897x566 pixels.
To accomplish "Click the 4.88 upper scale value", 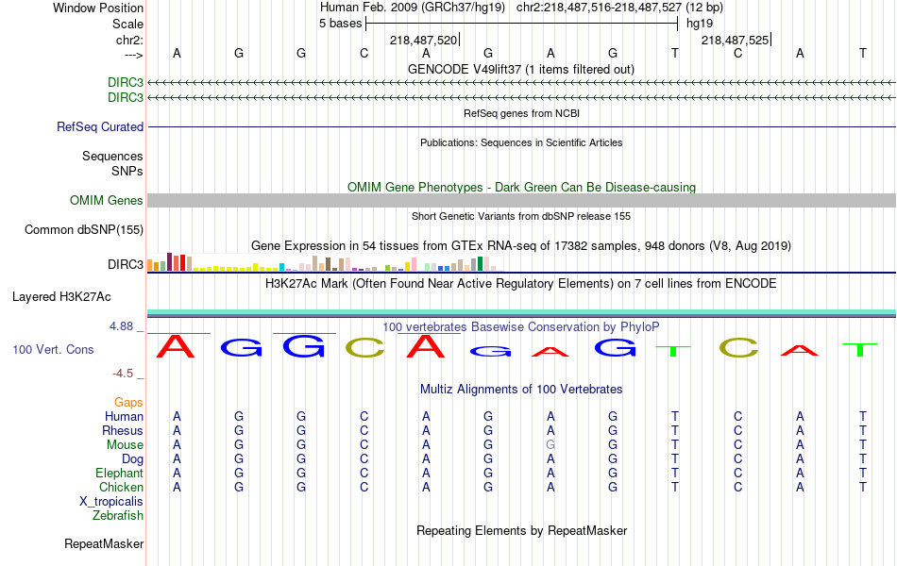I will (121, 326).
